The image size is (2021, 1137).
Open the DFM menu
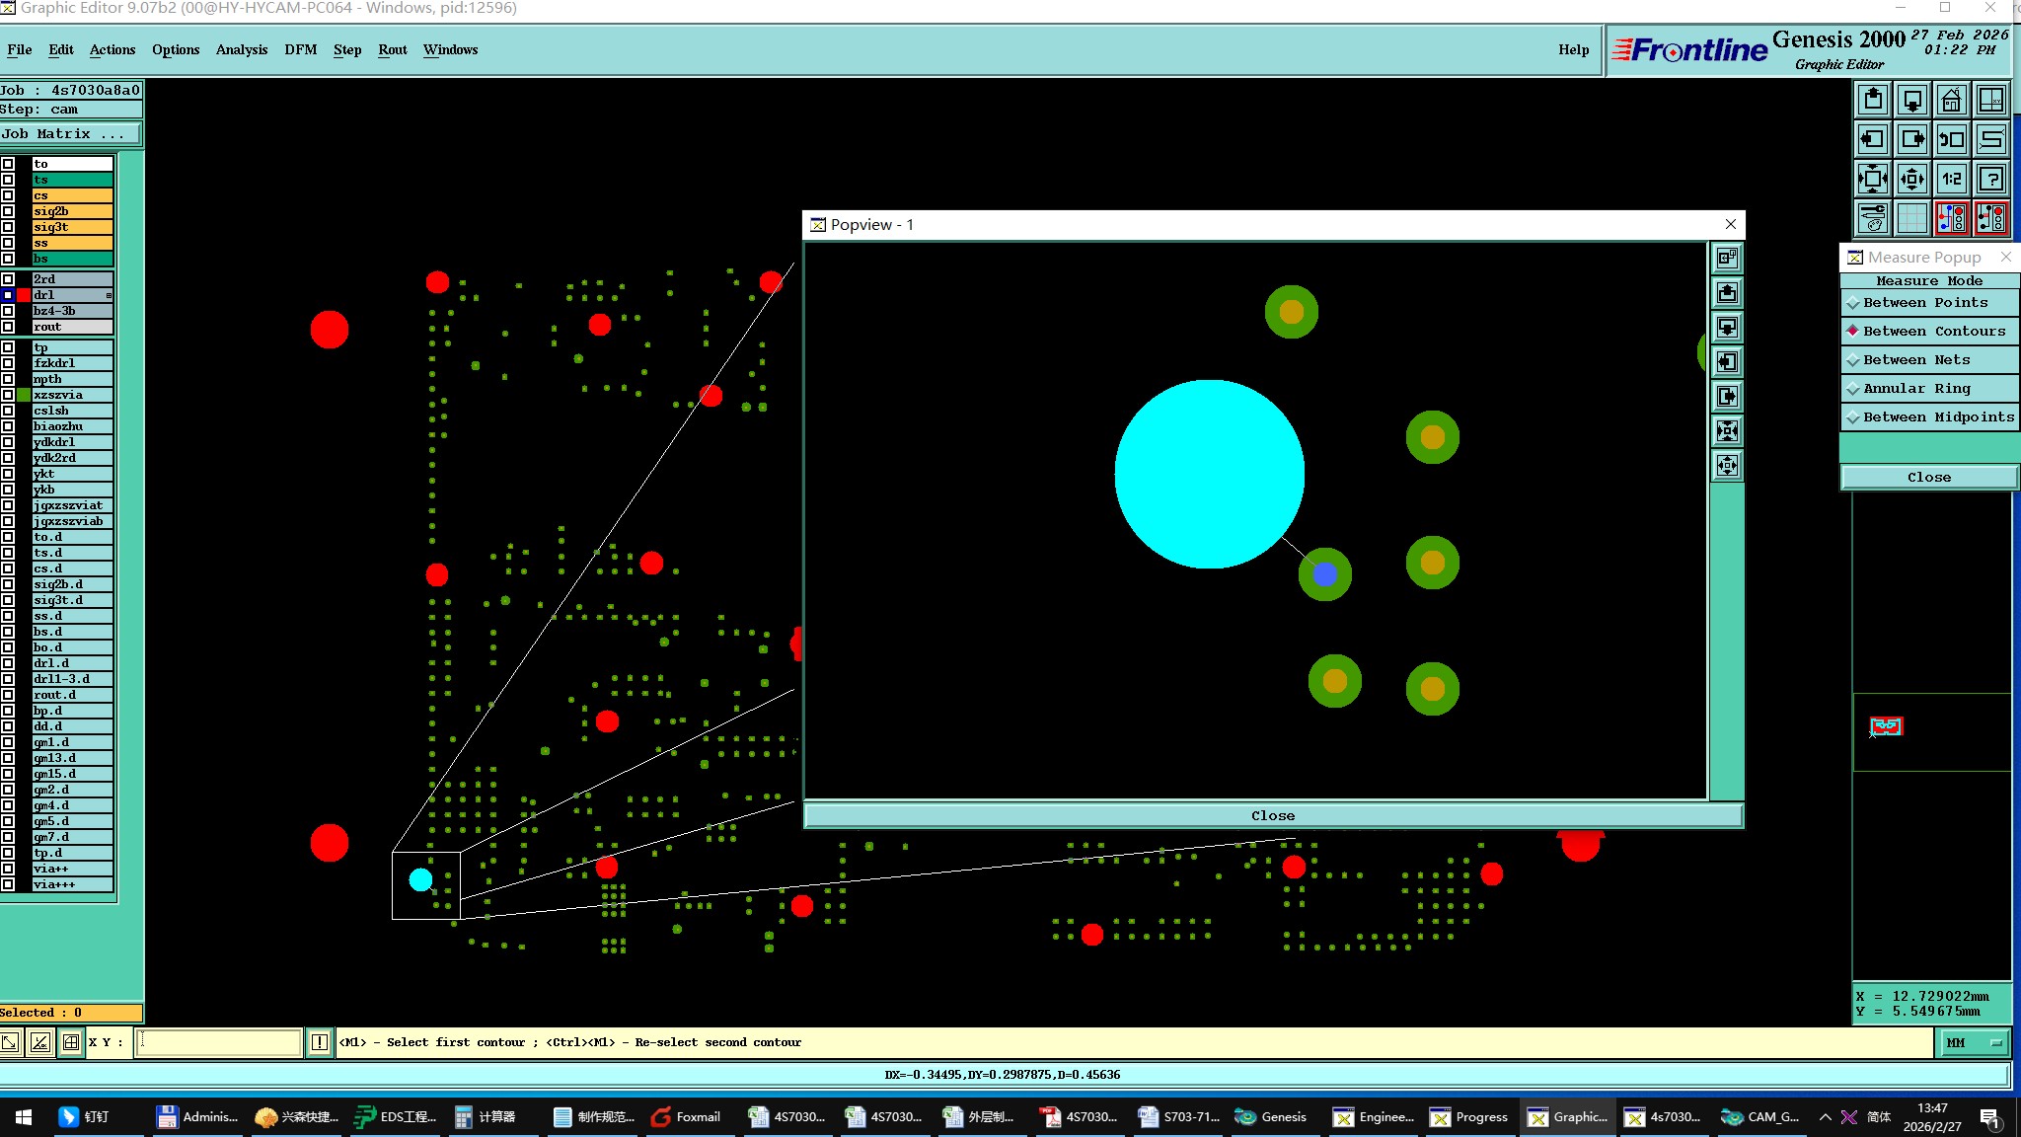point(300,49)
